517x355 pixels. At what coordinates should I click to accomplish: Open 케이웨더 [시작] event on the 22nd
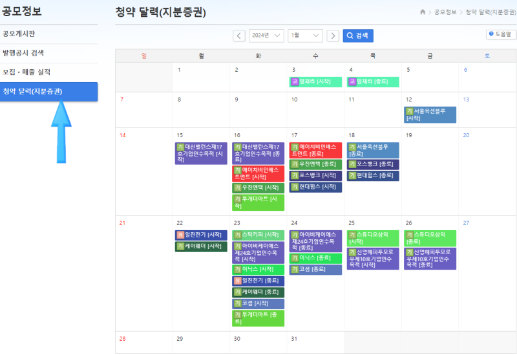pyautogui.click(x=201, y=246)
